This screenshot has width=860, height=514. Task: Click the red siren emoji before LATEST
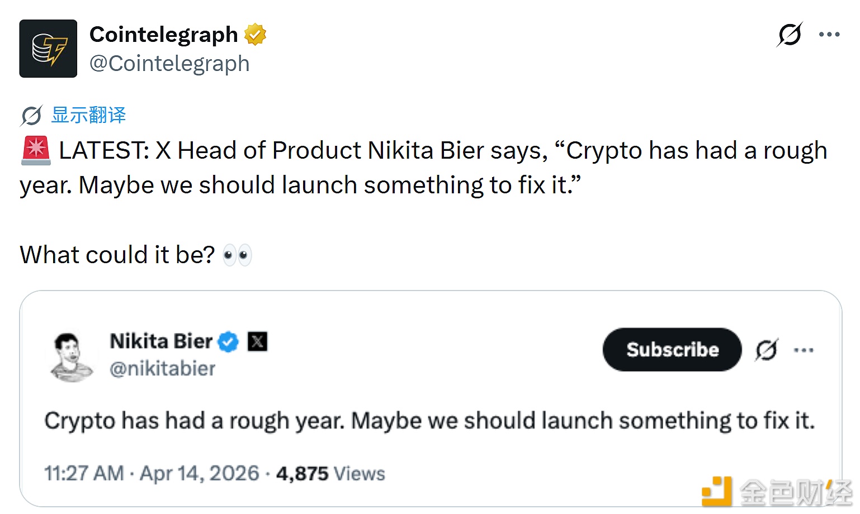coord(36,151)
